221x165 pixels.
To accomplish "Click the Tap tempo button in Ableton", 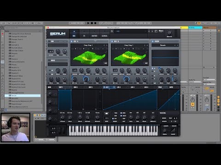I will click(x=9, y=23).
